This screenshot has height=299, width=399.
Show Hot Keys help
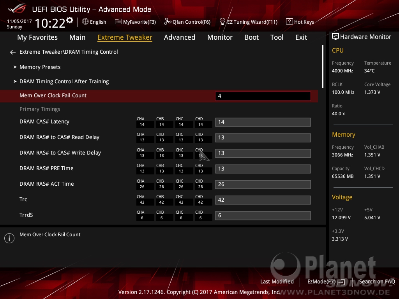300,22
